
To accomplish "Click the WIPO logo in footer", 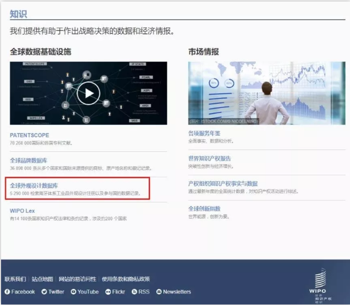I will [x=320, y=285].
